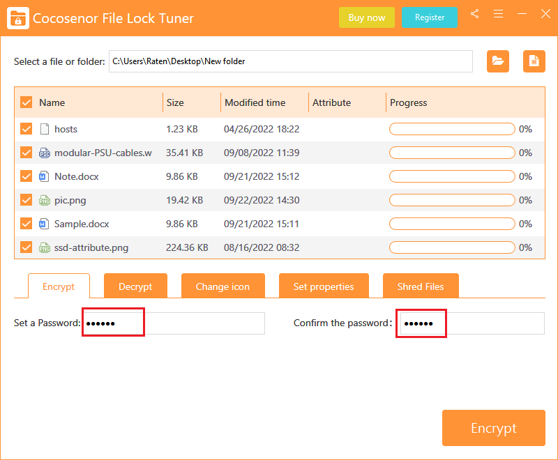This screenshot has width=558, height=460.
Task: Select the Sample.docx file name
Action: 82,224
